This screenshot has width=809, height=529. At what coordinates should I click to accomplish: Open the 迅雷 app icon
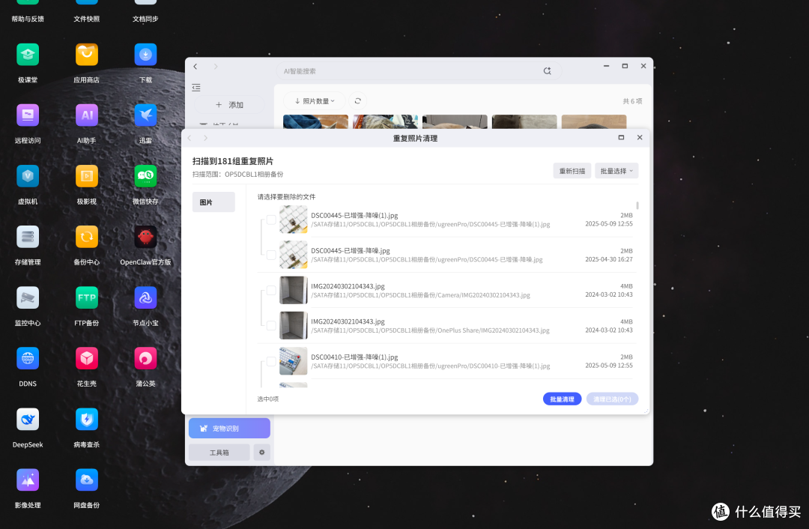click(145, 115)
